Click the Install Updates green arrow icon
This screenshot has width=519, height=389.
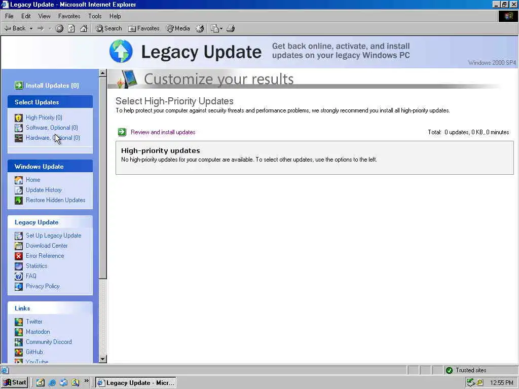point(19,85)
